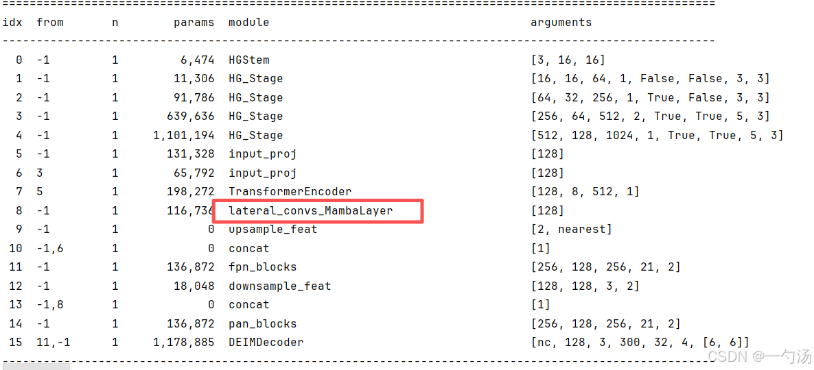
Task: Click the [2, nearest] arguments text
Action: click(x=571, y=229)
